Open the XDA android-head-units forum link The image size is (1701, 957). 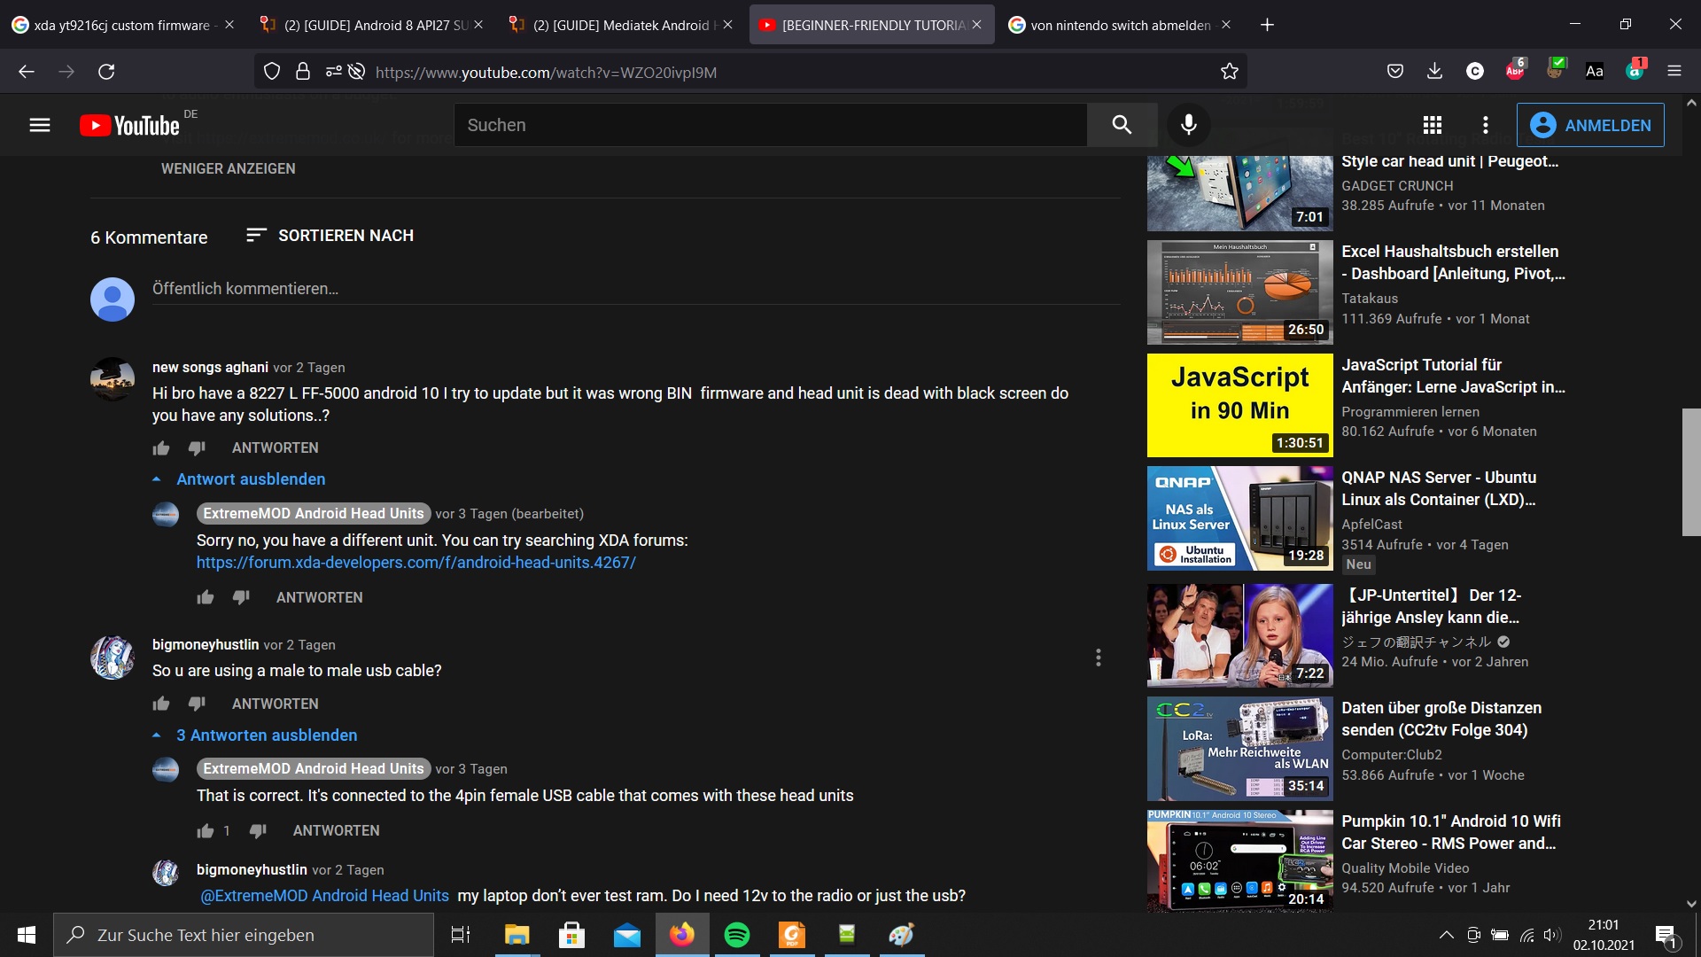pyautogui.click(x=416, y=563)
